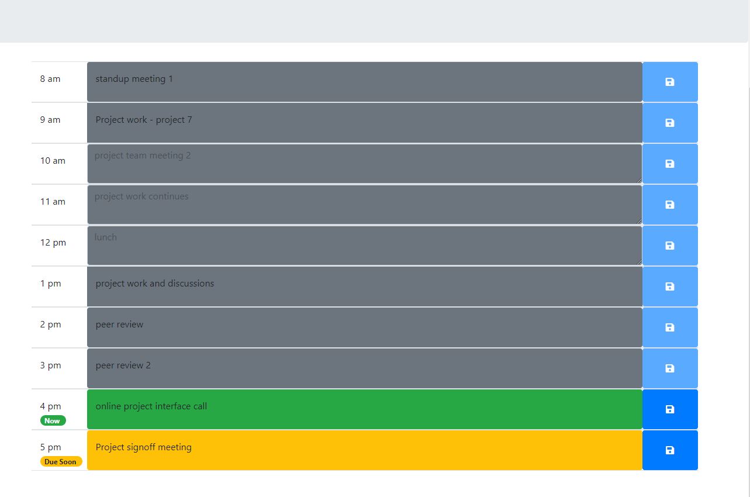Edit 'Project work - project 7' field
Screen dimensions: 750x497
click(365, 123)
